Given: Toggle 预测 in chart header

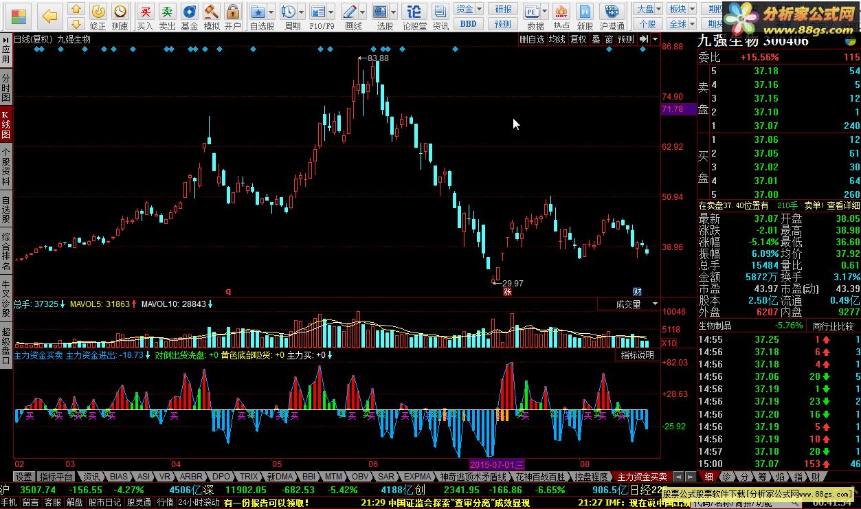Looking at the screenshot, I should tap(626, 39).
